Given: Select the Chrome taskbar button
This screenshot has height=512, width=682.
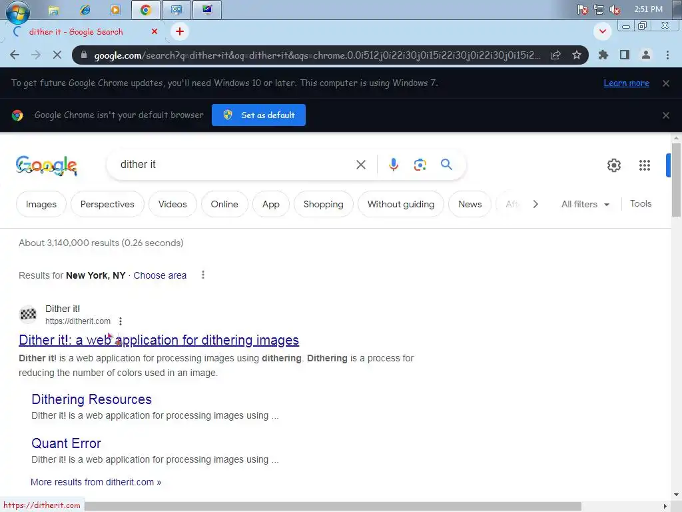Looking at the screenshot, I should pyautogui.click(x=146, y=10).
